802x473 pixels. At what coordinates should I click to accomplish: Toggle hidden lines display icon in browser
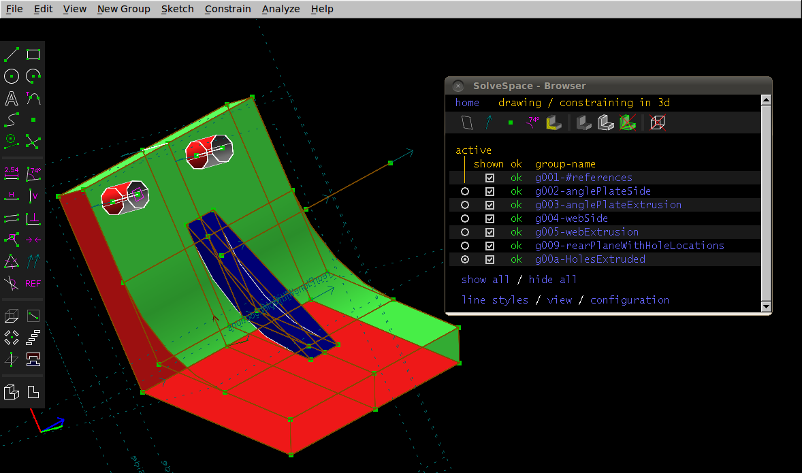point(658,123)
